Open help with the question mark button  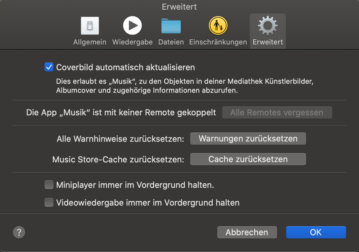pos(19,232)
